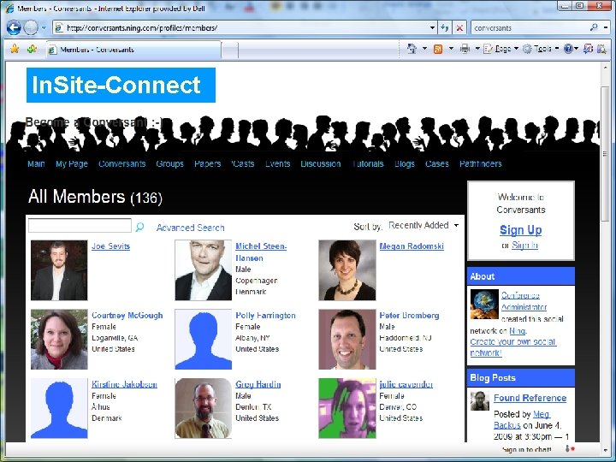Click Megan Radomski profile photo

click(x=346, y=270)
